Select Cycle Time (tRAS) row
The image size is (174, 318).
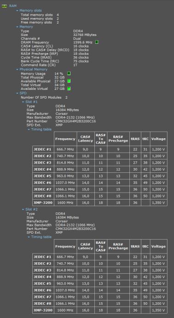pos(55,58)
